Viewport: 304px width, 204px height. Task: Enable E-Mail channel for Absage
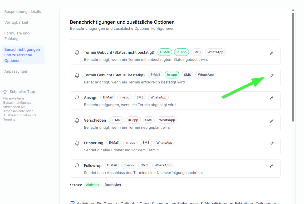[108, 97]
